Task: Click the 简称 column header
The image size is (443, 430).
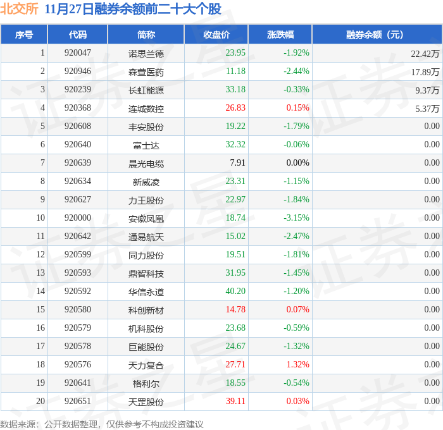Action: click(x=146, y=34)
